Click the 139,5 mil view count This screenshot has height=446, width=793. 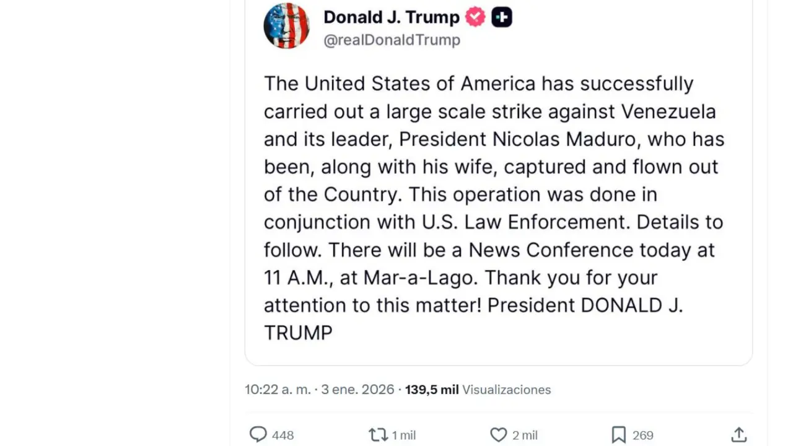click(x=432, y=390)
